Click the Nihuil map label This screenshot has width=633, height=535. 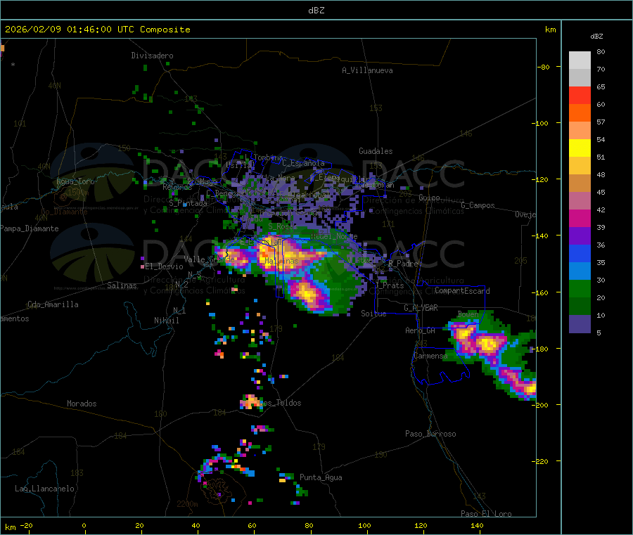(x=166, y=321)
